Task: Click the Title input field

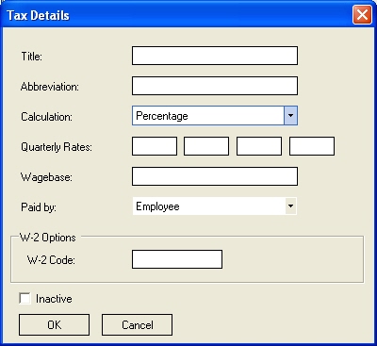Action: [x=215, y=56]
